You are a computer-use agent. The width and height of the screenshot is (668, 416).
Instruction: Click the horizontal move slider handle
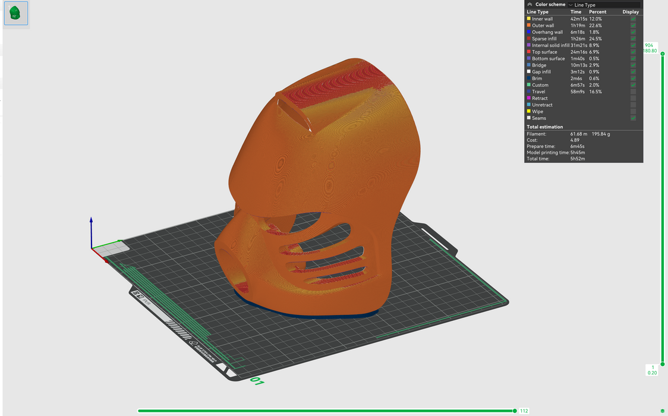click(x=515, y=411)
